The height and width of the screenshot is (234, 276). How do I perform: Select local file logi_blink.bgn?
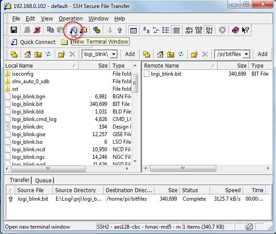click(x=28, y=97)
